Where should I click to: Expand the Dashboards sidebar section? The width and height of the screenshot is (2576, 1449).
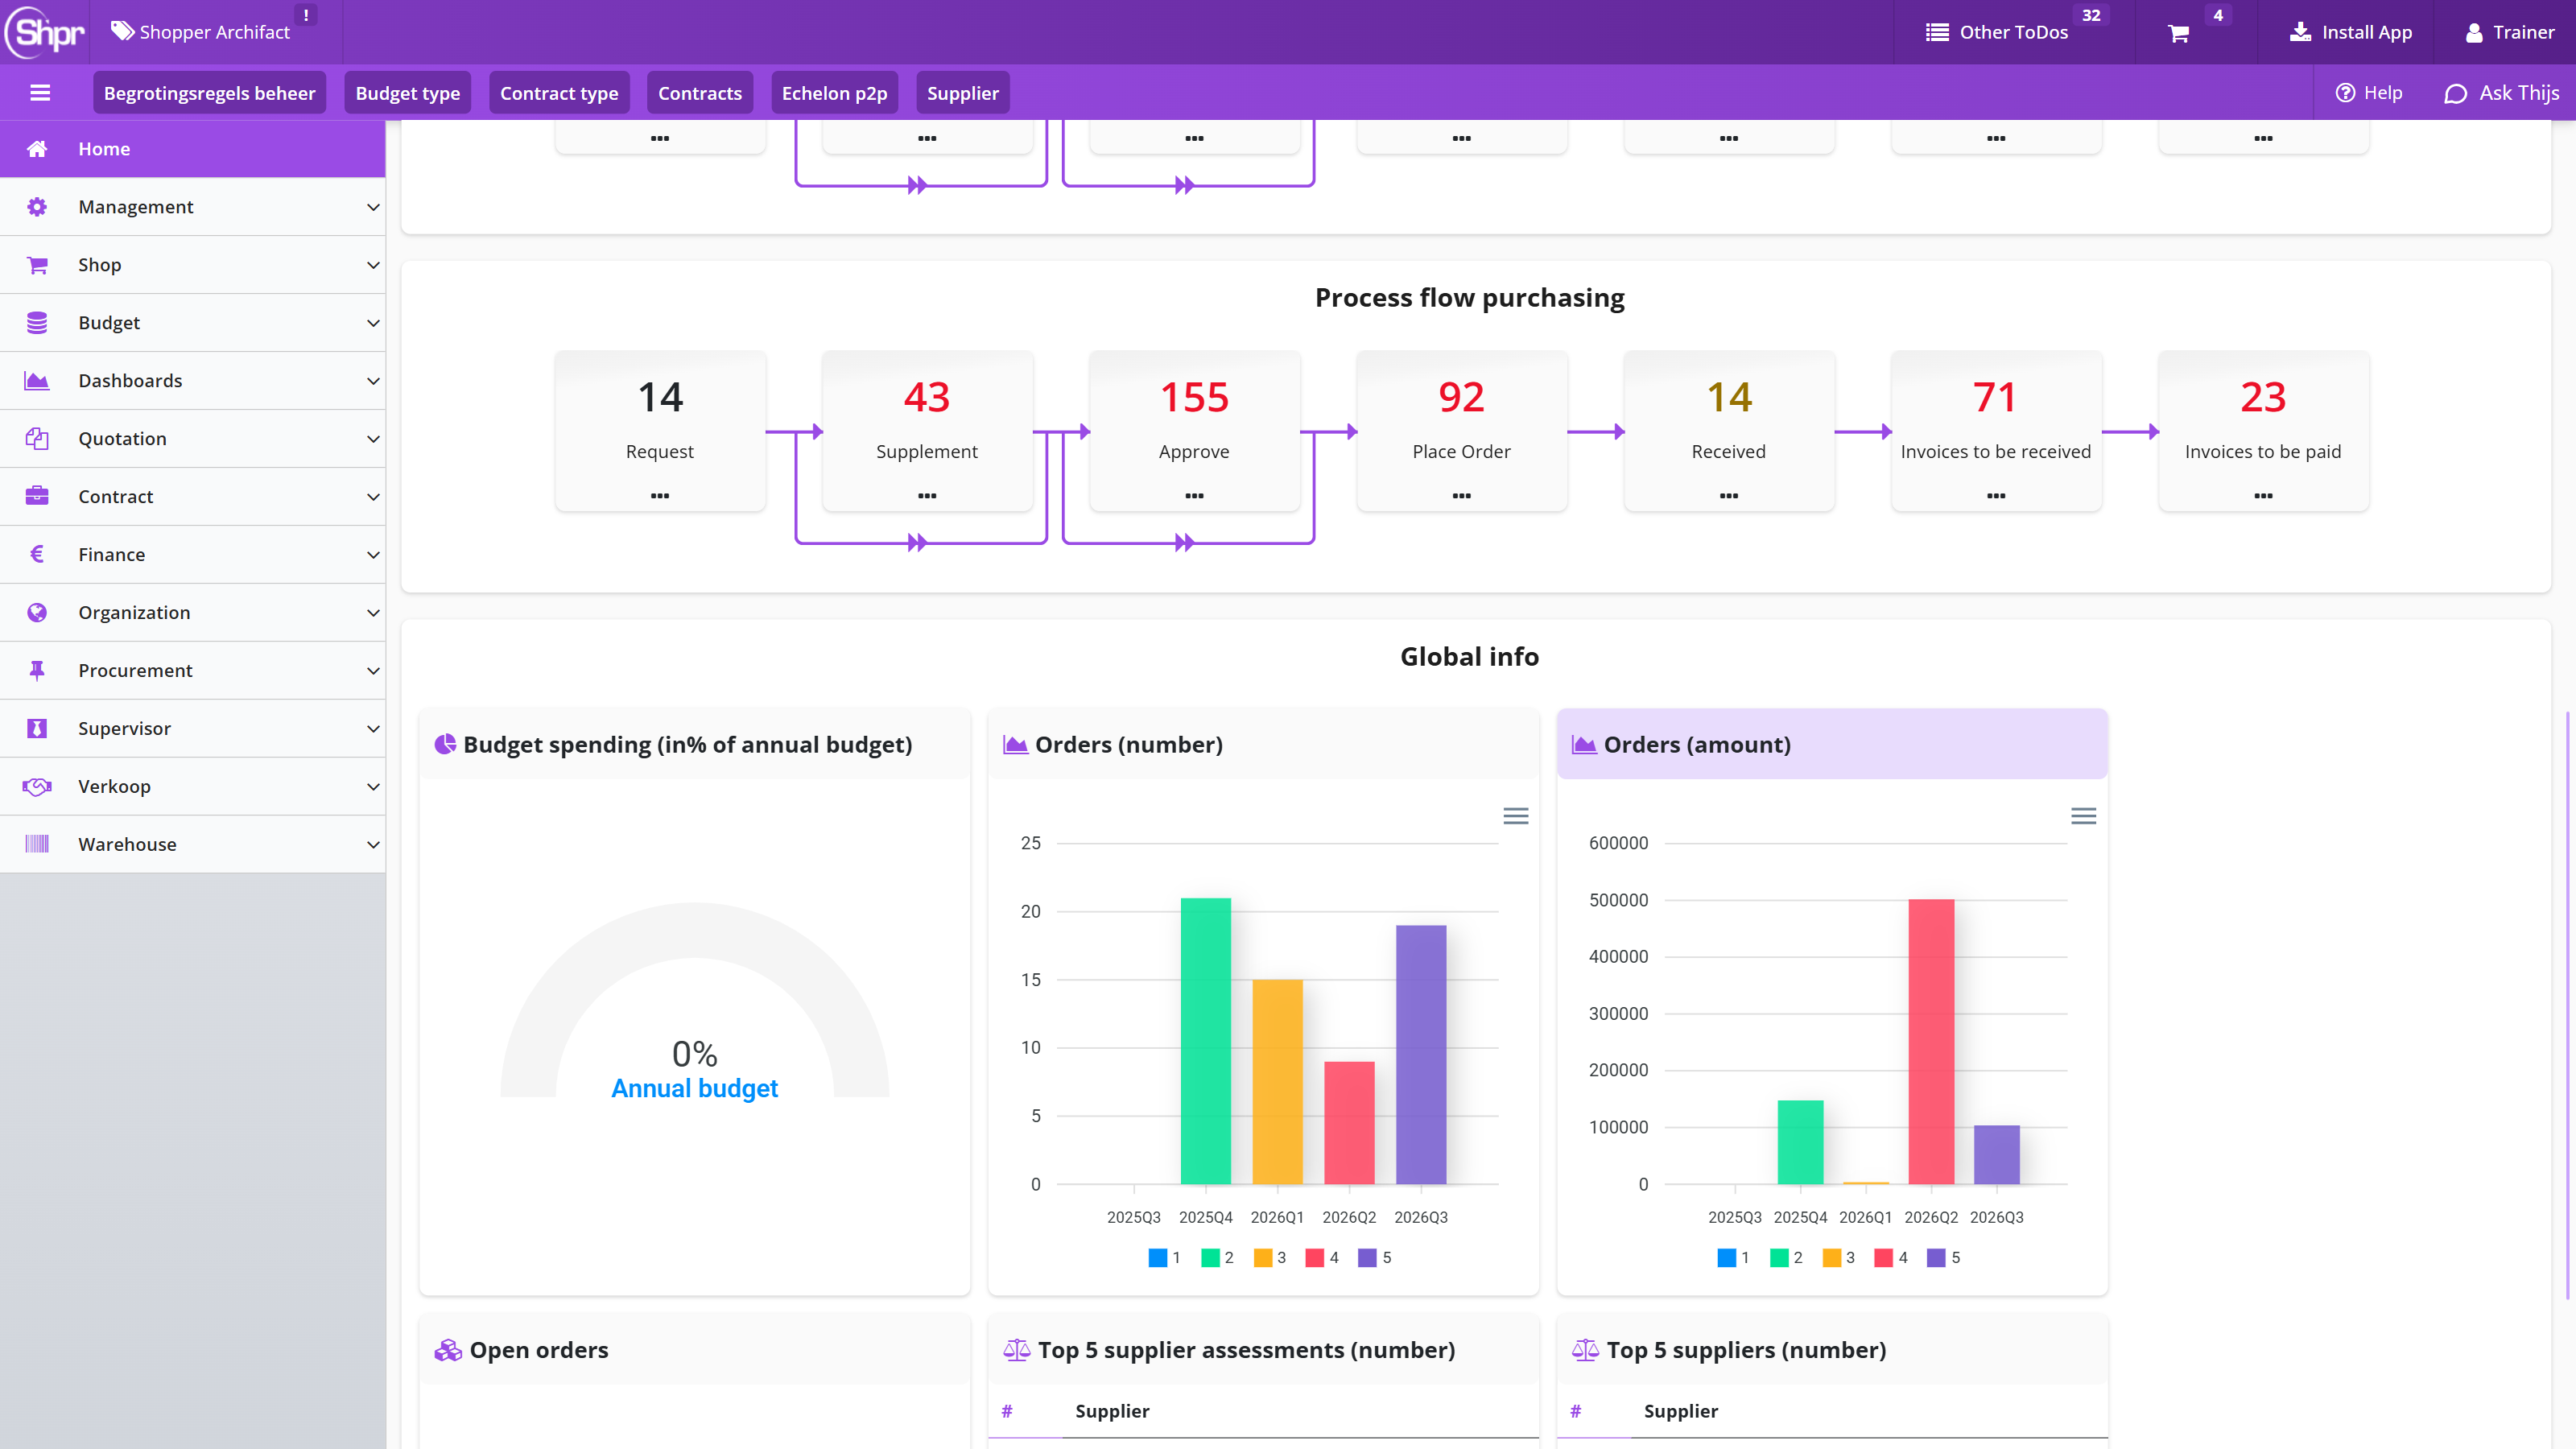pos(193,381)
